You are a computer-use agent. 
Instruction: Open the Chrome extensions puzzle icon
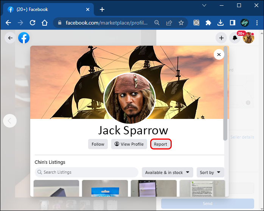(x=208, y=23)
